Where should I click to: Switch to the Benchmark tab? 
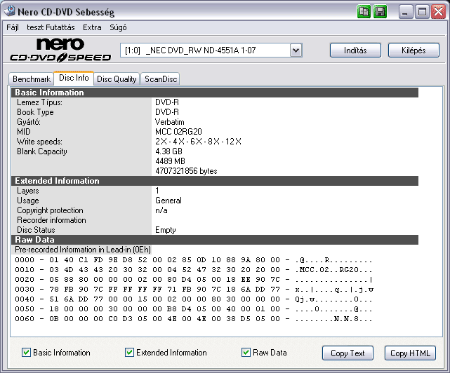32,79
